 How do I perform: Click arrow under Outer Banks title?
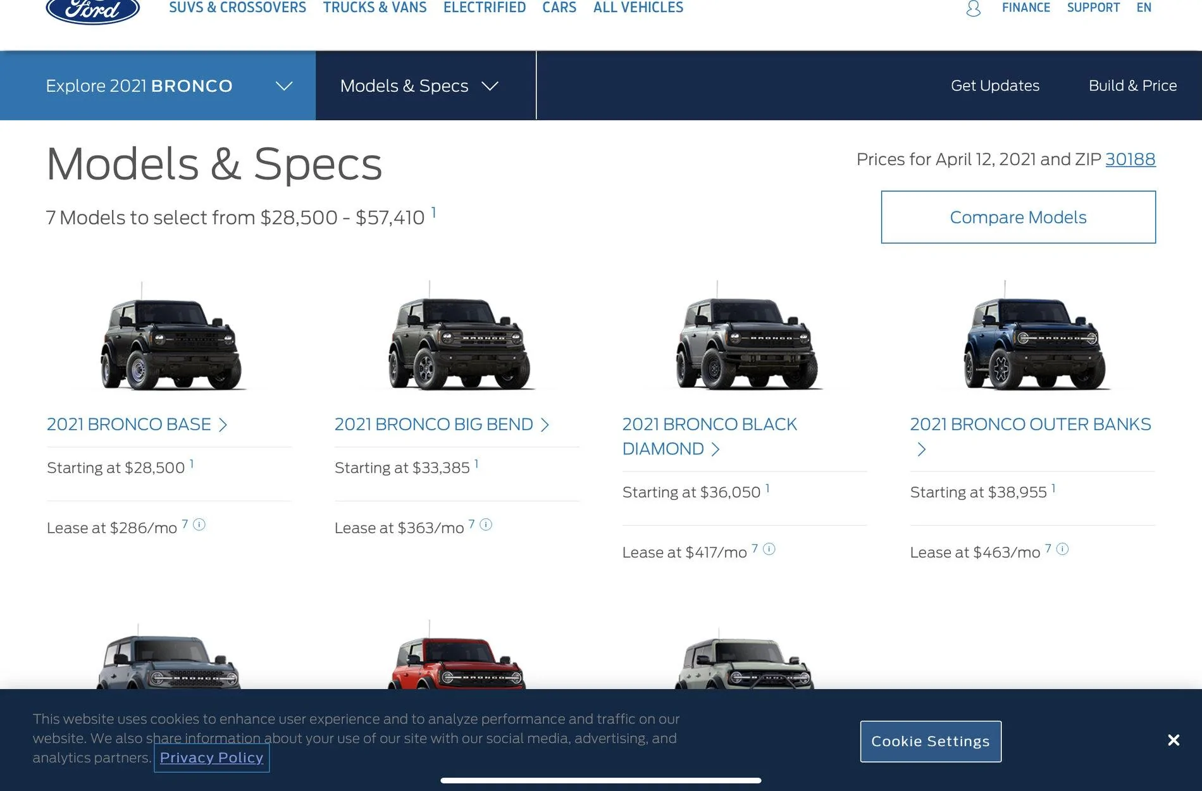tap(922, 449)
